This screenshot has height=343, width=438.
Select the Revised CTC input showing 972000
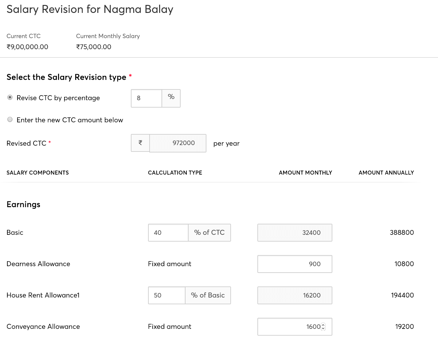click(178, 143)
